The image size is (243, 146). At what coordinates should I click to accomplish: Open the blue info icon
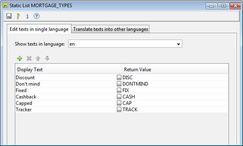pos(27,16)
